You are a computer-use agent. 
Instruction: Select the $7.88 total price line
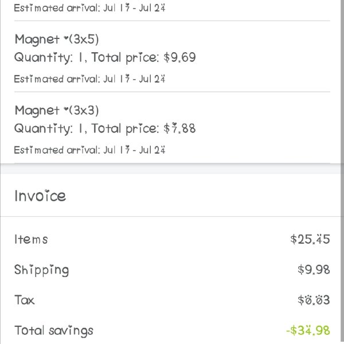tap(105, 129)
